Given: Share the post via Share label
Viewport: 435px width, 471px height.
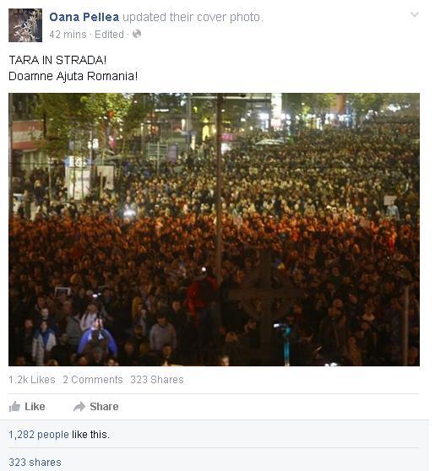Looking at the screenshot, I should (x=104, y=407).
